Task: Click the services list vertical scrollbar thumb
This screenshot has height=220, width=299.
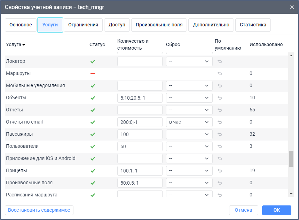Action: [291, 159]
